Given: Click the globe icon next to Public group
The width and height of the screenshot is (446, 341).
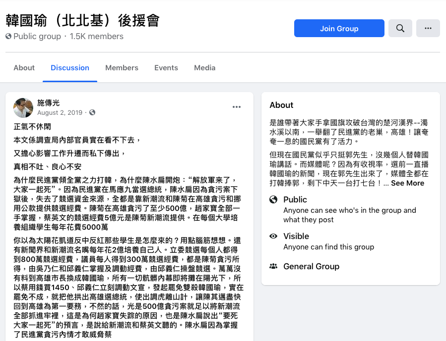Looking at the screenshot, I should pyautogui.click(x=8, y=36).
